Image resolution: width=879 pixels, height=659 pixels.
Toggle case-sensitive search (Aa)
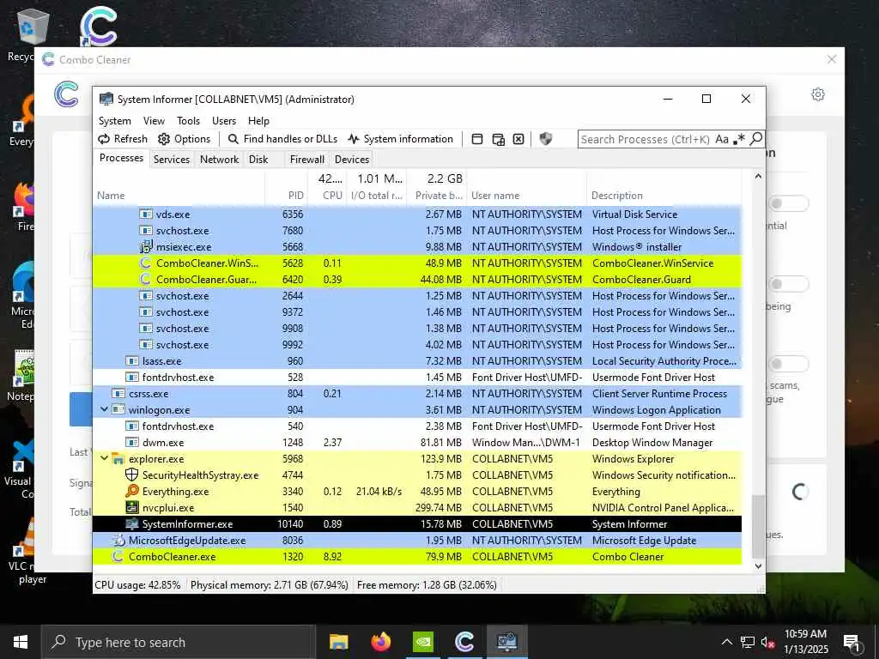click(x=722, y=139)
